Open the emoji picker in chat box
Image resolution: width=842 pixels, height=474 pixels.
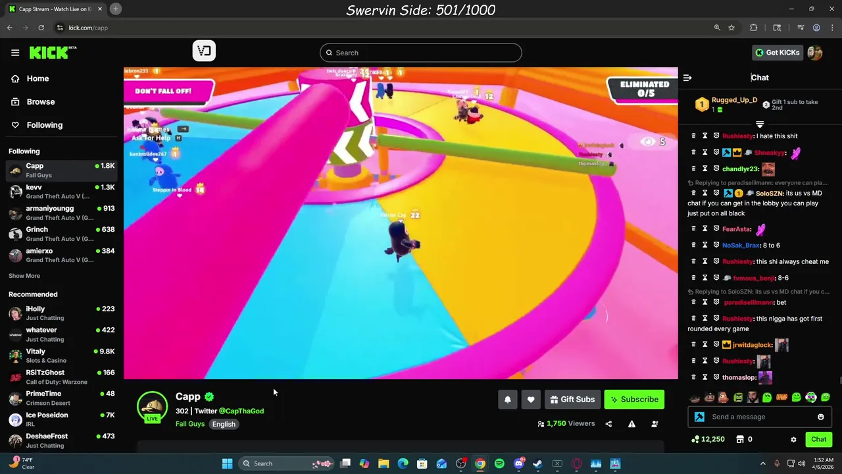coord(820,417)
